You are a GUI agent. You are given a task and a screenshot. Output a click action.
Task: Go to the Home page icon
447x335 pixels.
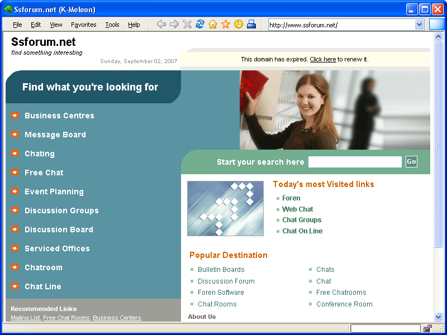(x=213, y=24)
